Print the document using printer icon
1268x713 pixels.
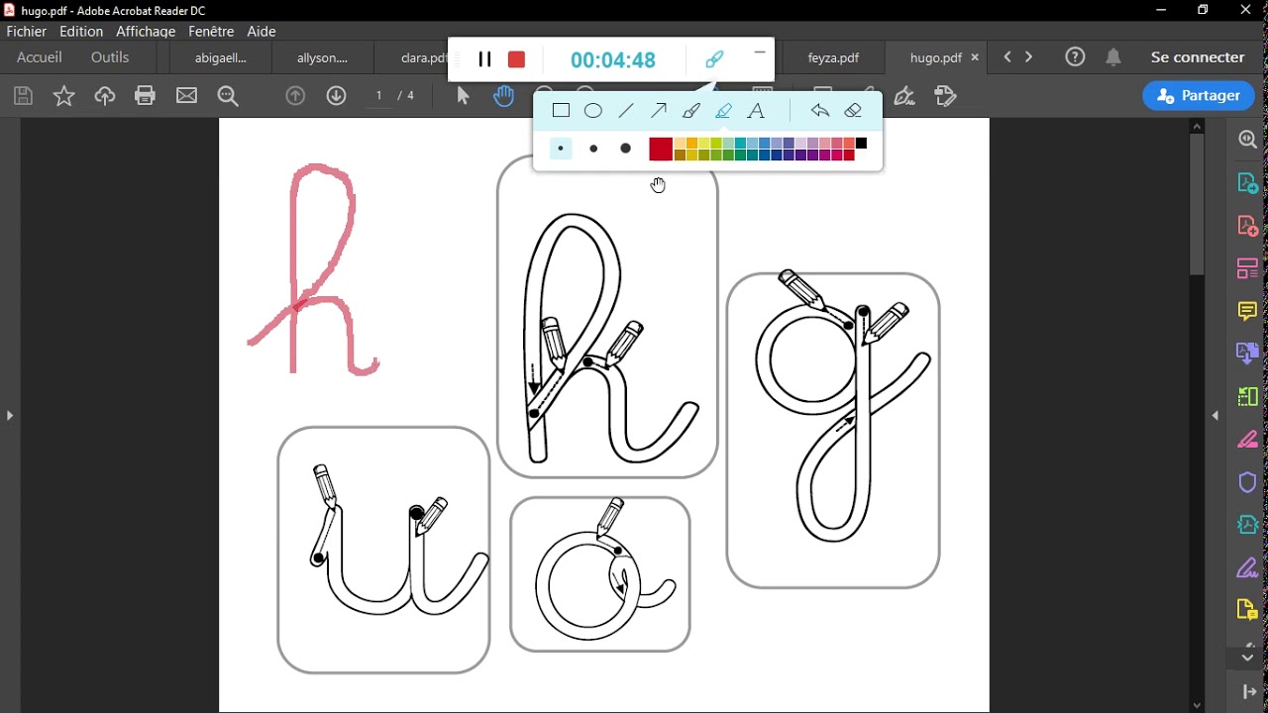(146, 96)
